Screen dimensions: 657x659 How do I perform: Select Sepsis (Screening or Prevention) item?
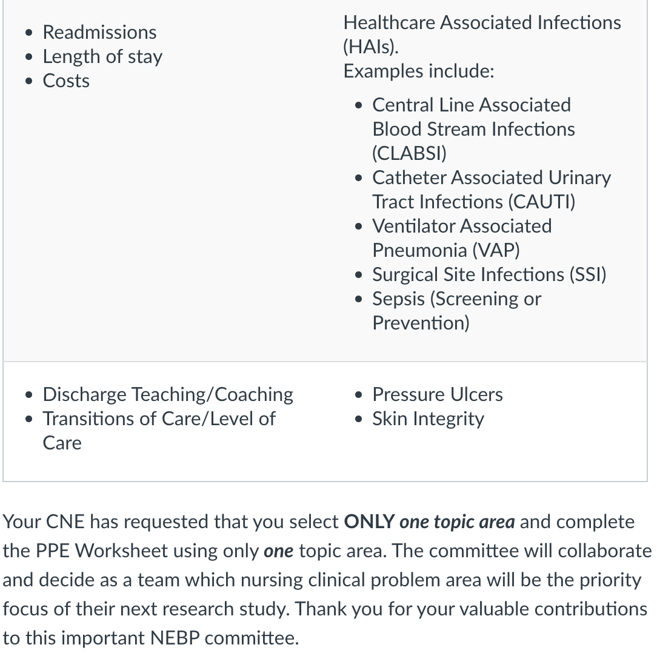point(456,311)
